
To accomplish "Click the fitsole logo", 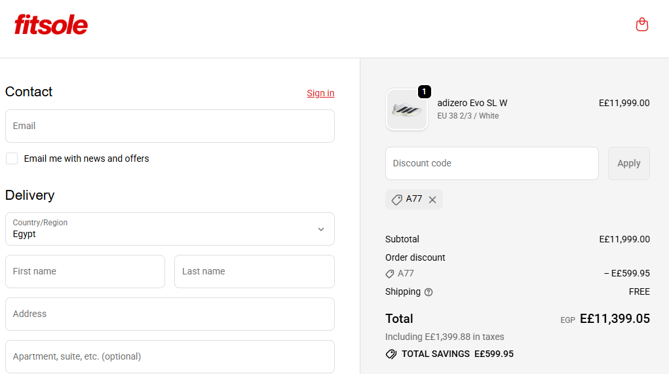I will 51,25.
